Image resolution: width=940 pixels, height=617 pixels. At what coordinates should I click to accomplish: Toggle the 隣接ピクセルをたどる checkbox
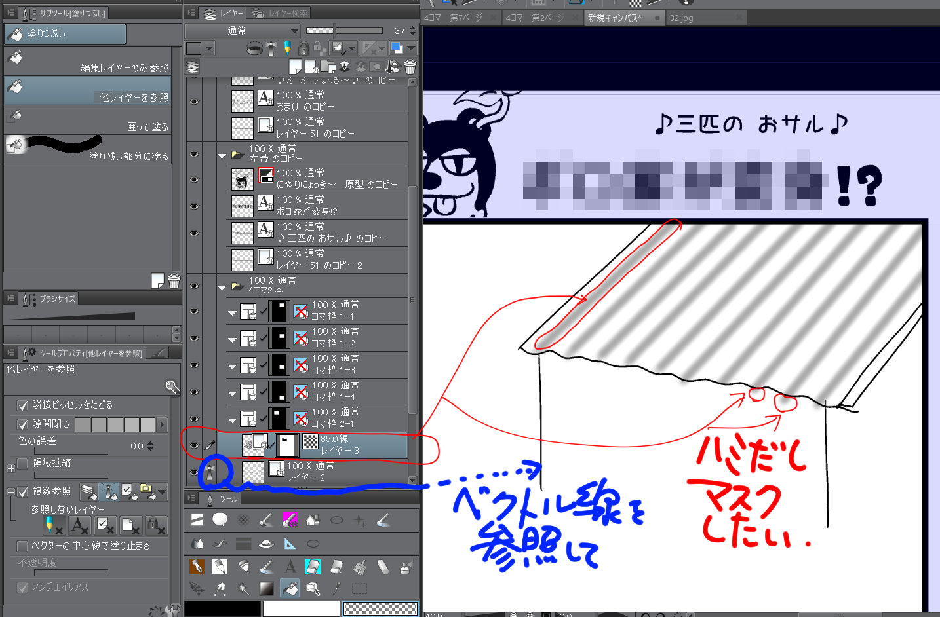[22, 405]
